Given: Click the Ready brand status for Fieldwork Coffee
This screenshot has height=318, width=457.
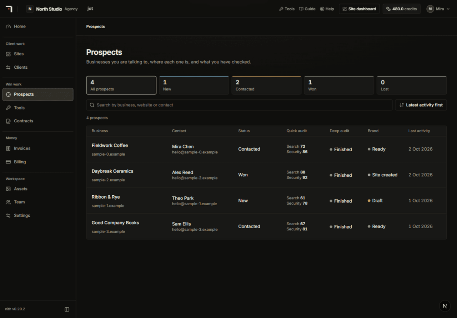Looking at the screenshot, I should pos(377,149).
